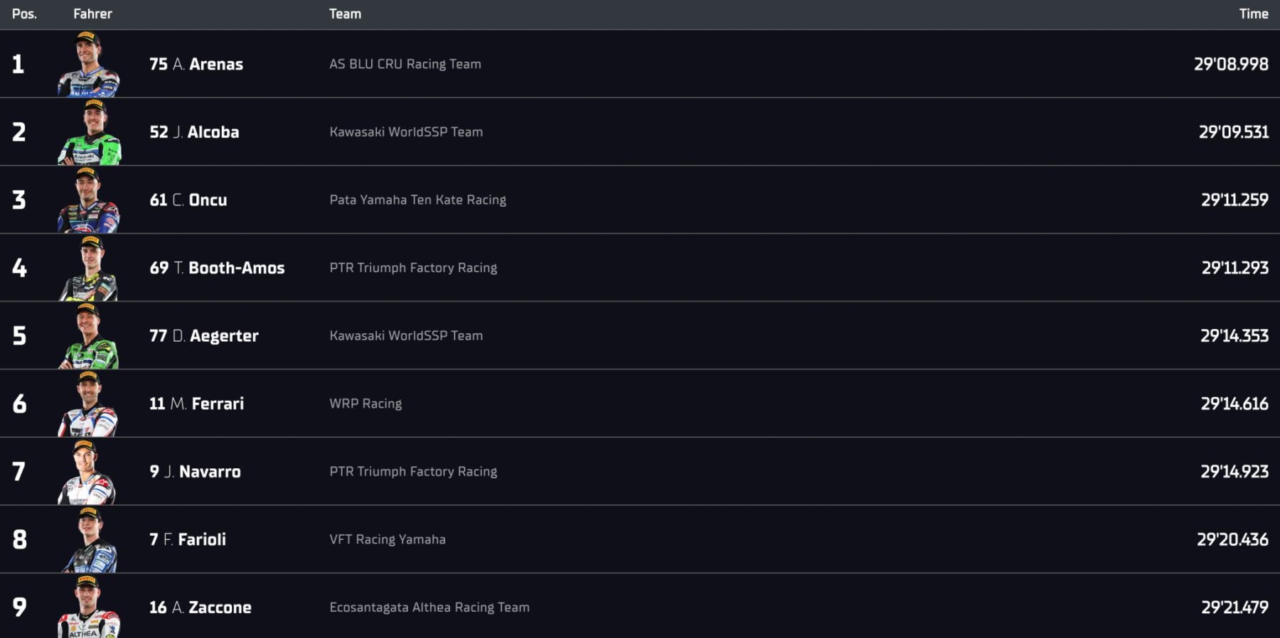Click rider name 9 J. Navarro
The image size is (1280, 638).
(x=195, y=472)
